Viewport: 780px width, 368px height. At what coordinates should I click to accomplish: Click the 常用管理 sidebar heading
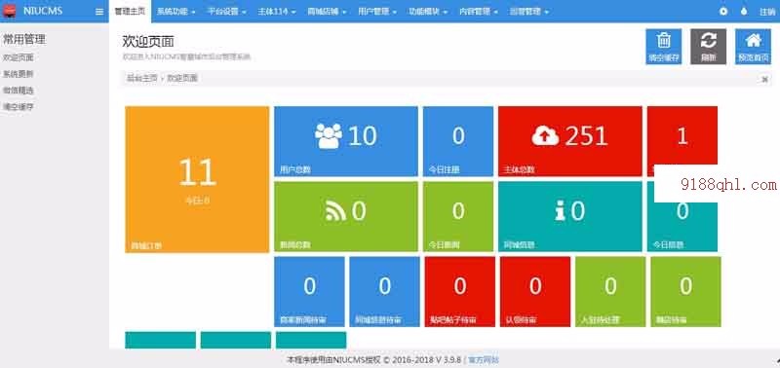pos(24,40)
